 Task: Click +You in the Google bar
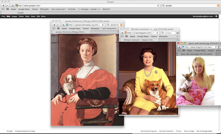pyautogui.click(x=3, y=16)
